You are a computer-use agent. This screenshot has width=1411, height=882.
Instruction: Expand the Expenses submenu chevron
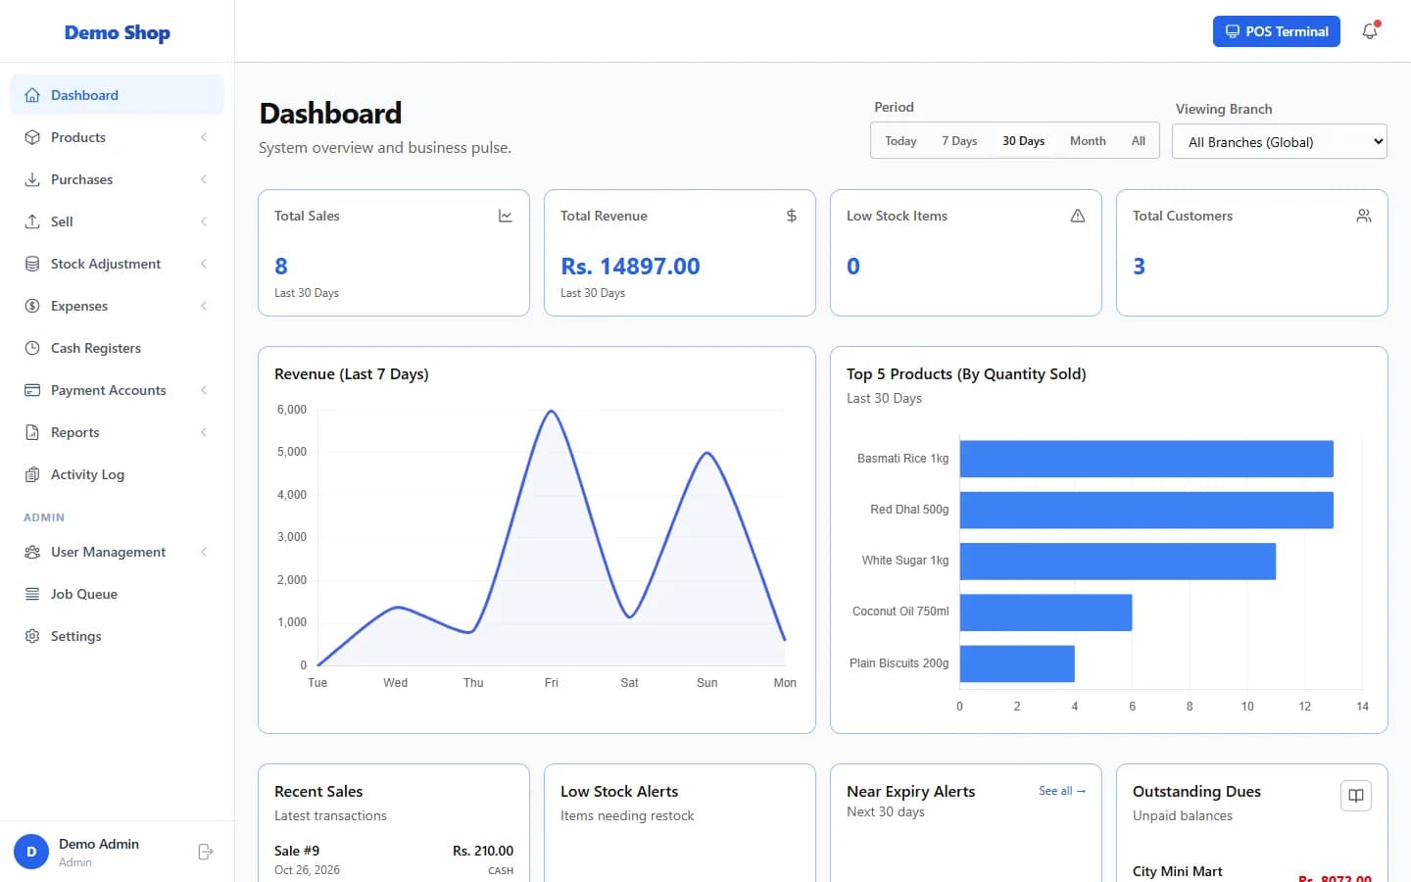[204, 306]
